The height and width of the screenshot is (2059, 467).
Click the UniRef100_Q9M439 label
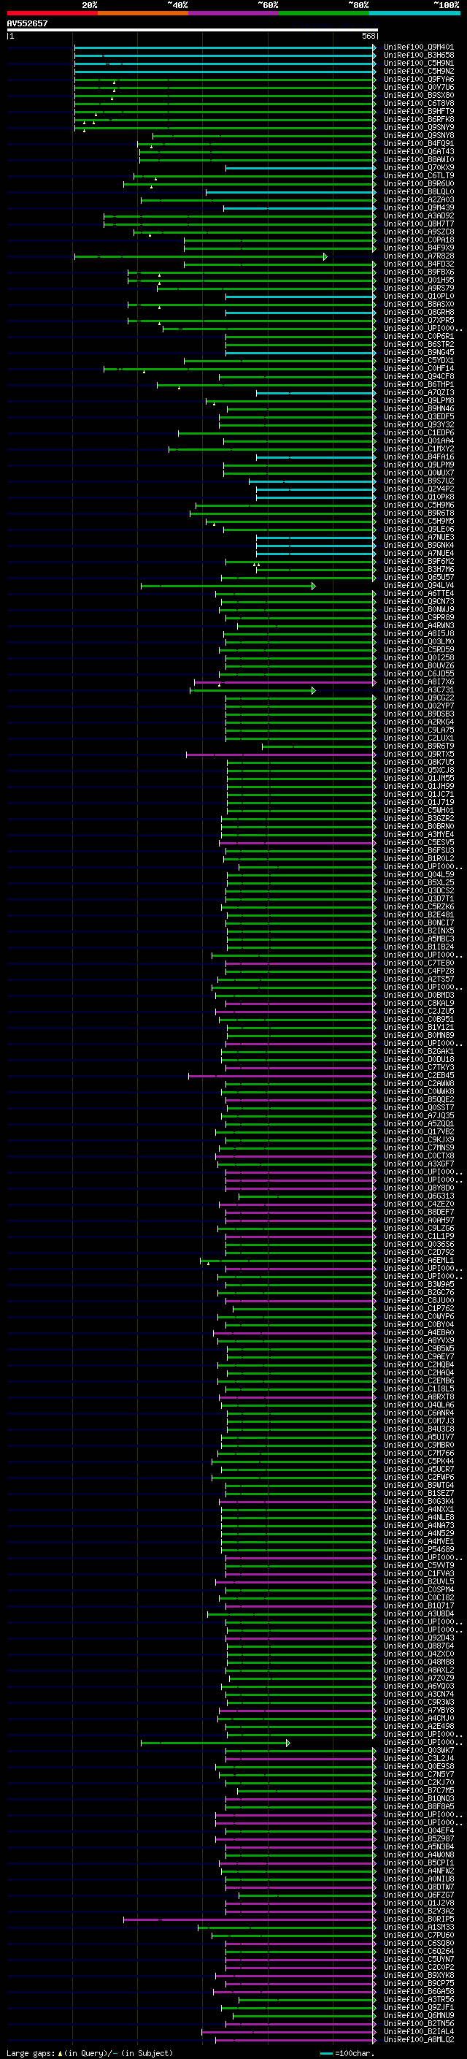[418, 208]
